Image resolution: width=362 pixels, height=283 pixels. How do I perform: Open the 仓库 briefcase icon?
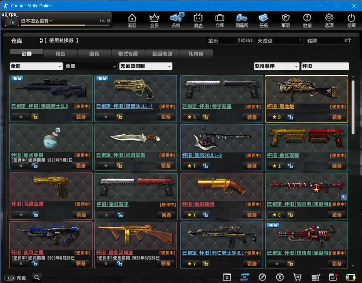click(x=220, y=20)
